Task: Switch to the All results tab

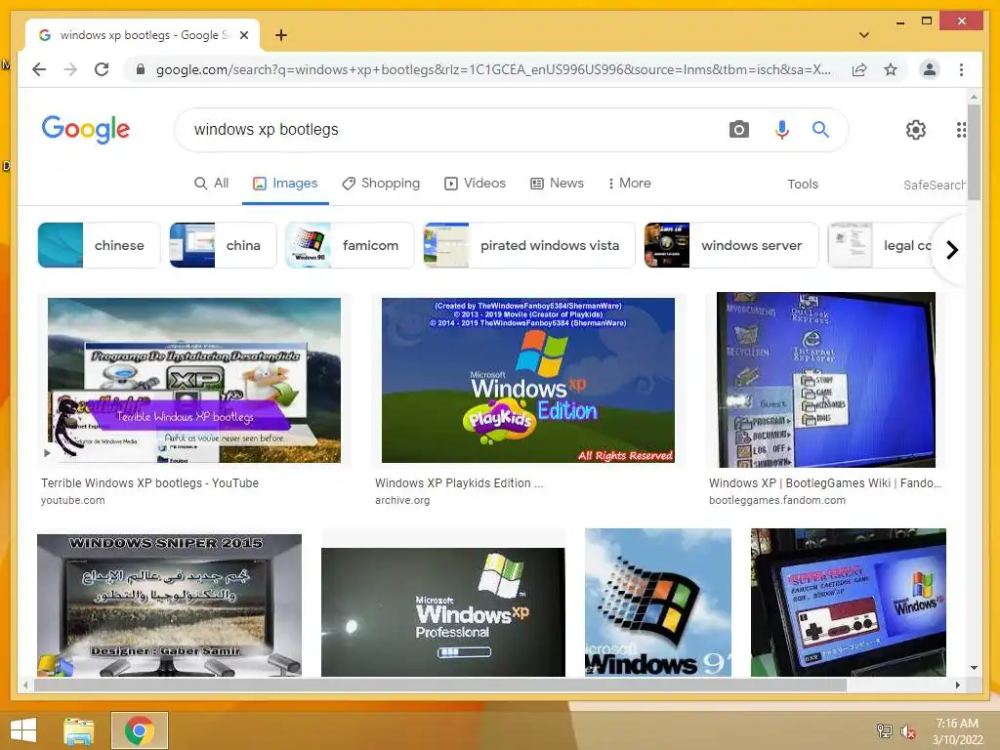Action: (211, 183)
